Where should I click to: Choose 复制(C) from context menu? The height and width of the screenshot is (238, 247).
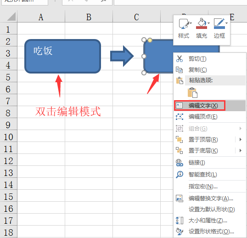pos(210,70)
